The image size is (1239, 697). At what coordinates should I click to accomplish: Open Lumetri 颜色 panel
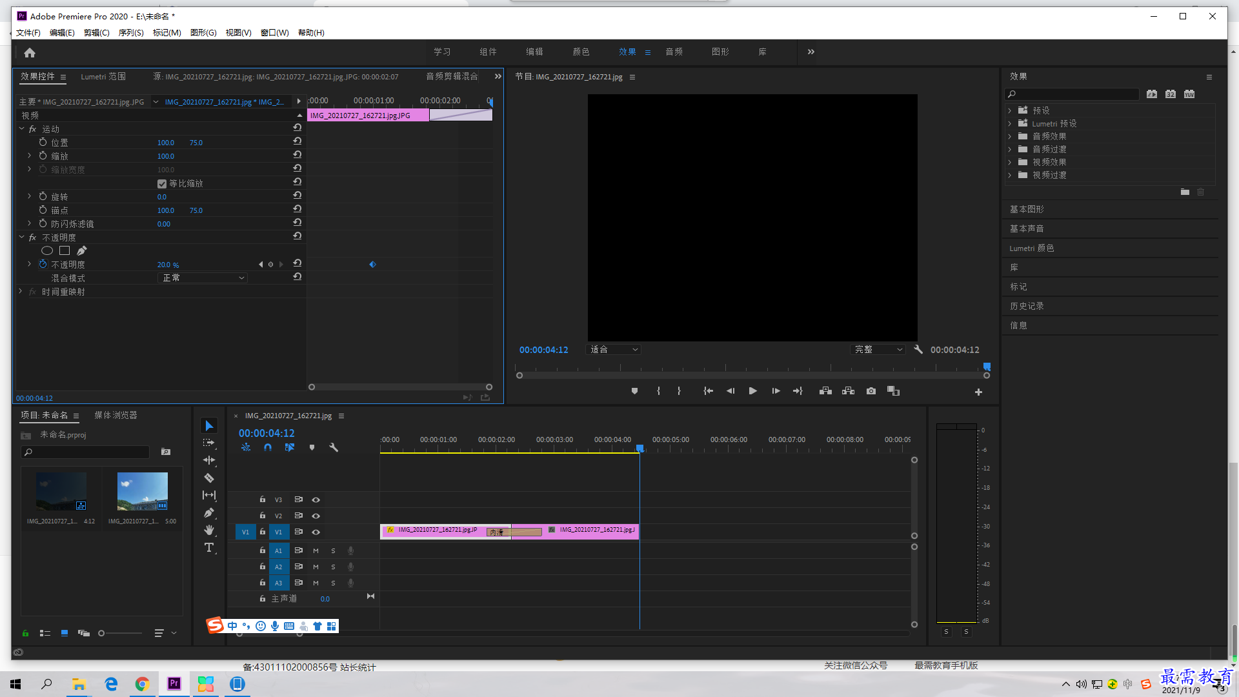point(1032,248)
